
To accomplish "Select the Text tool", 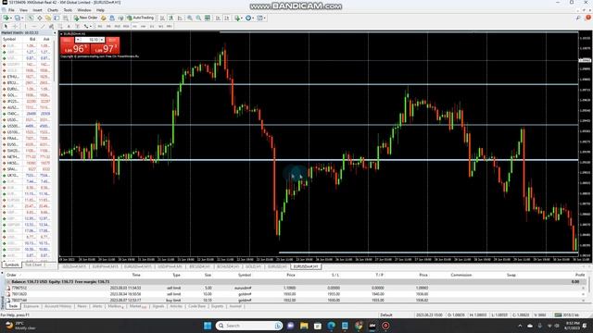I will pyautogui.click(x=69, y=26).
